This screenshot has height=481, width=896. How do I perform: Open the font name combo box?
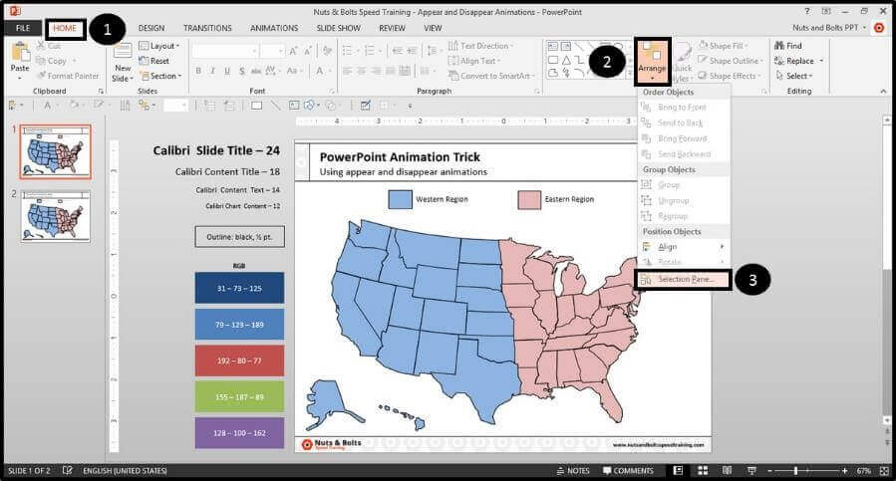224,52
